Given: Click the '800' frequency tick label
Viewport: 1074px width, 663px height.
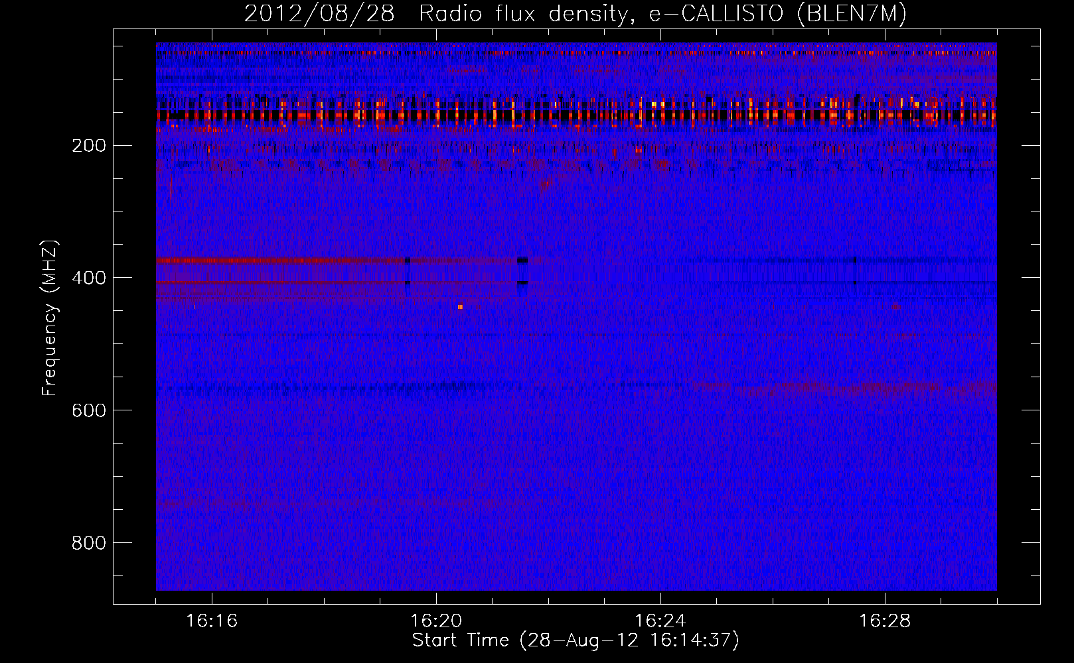Looking at the screenshot, I should [89, 543].
